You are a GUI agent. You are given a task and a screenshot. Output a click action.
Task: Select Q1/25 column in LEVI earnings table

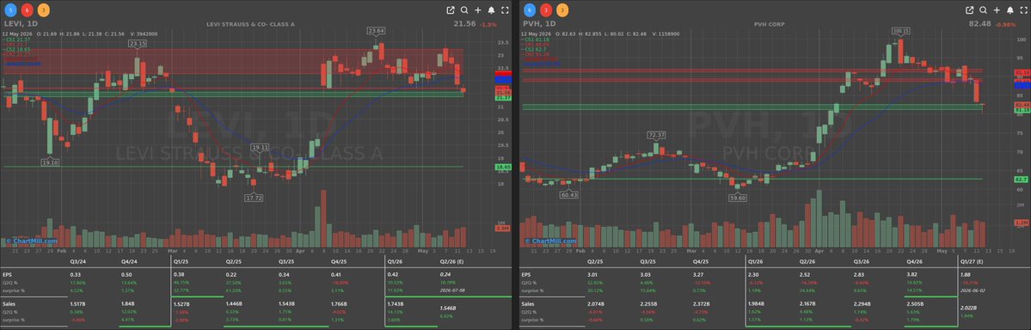181,261
